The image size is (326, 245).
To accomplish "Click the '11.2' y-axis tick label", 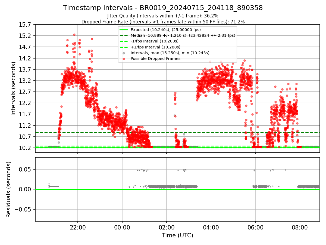I will 25,126.
